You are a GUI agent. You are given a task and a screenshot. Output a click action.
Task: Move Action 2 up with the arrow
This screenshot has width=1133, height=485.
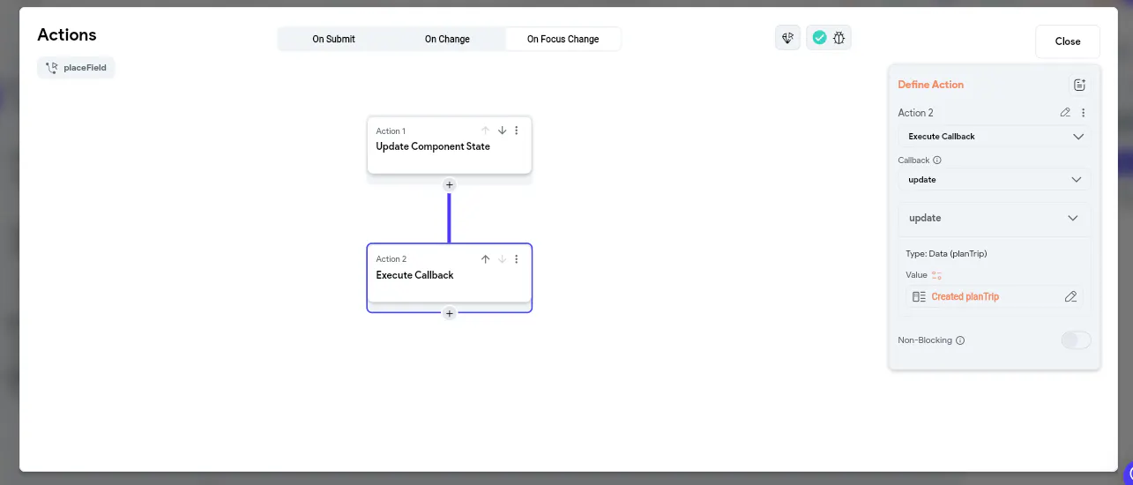[x=485, y=259]
